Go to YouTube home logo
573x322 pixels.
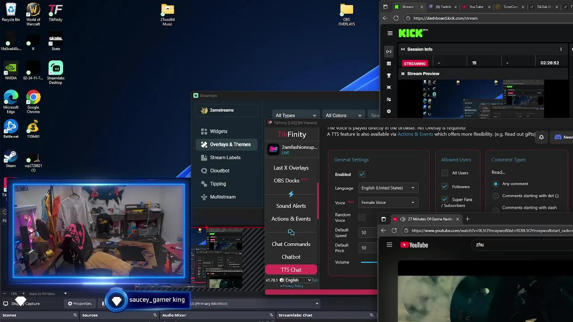(x=414, y=245)
